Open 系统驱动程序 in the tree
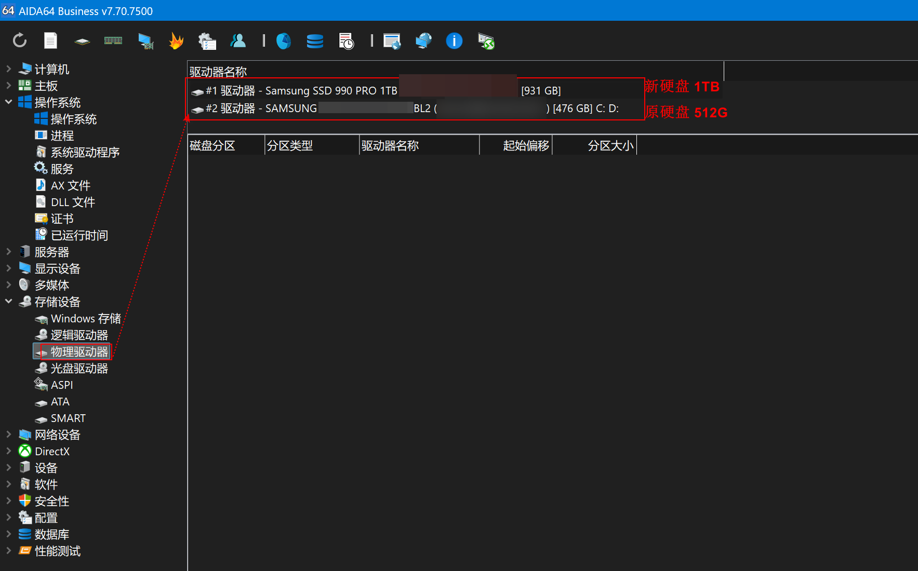918x571 pixels. (77, 152)
